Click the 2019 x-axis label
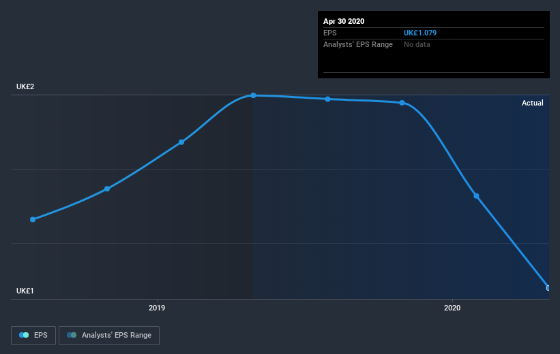560x354 pixels. (157, 308)
